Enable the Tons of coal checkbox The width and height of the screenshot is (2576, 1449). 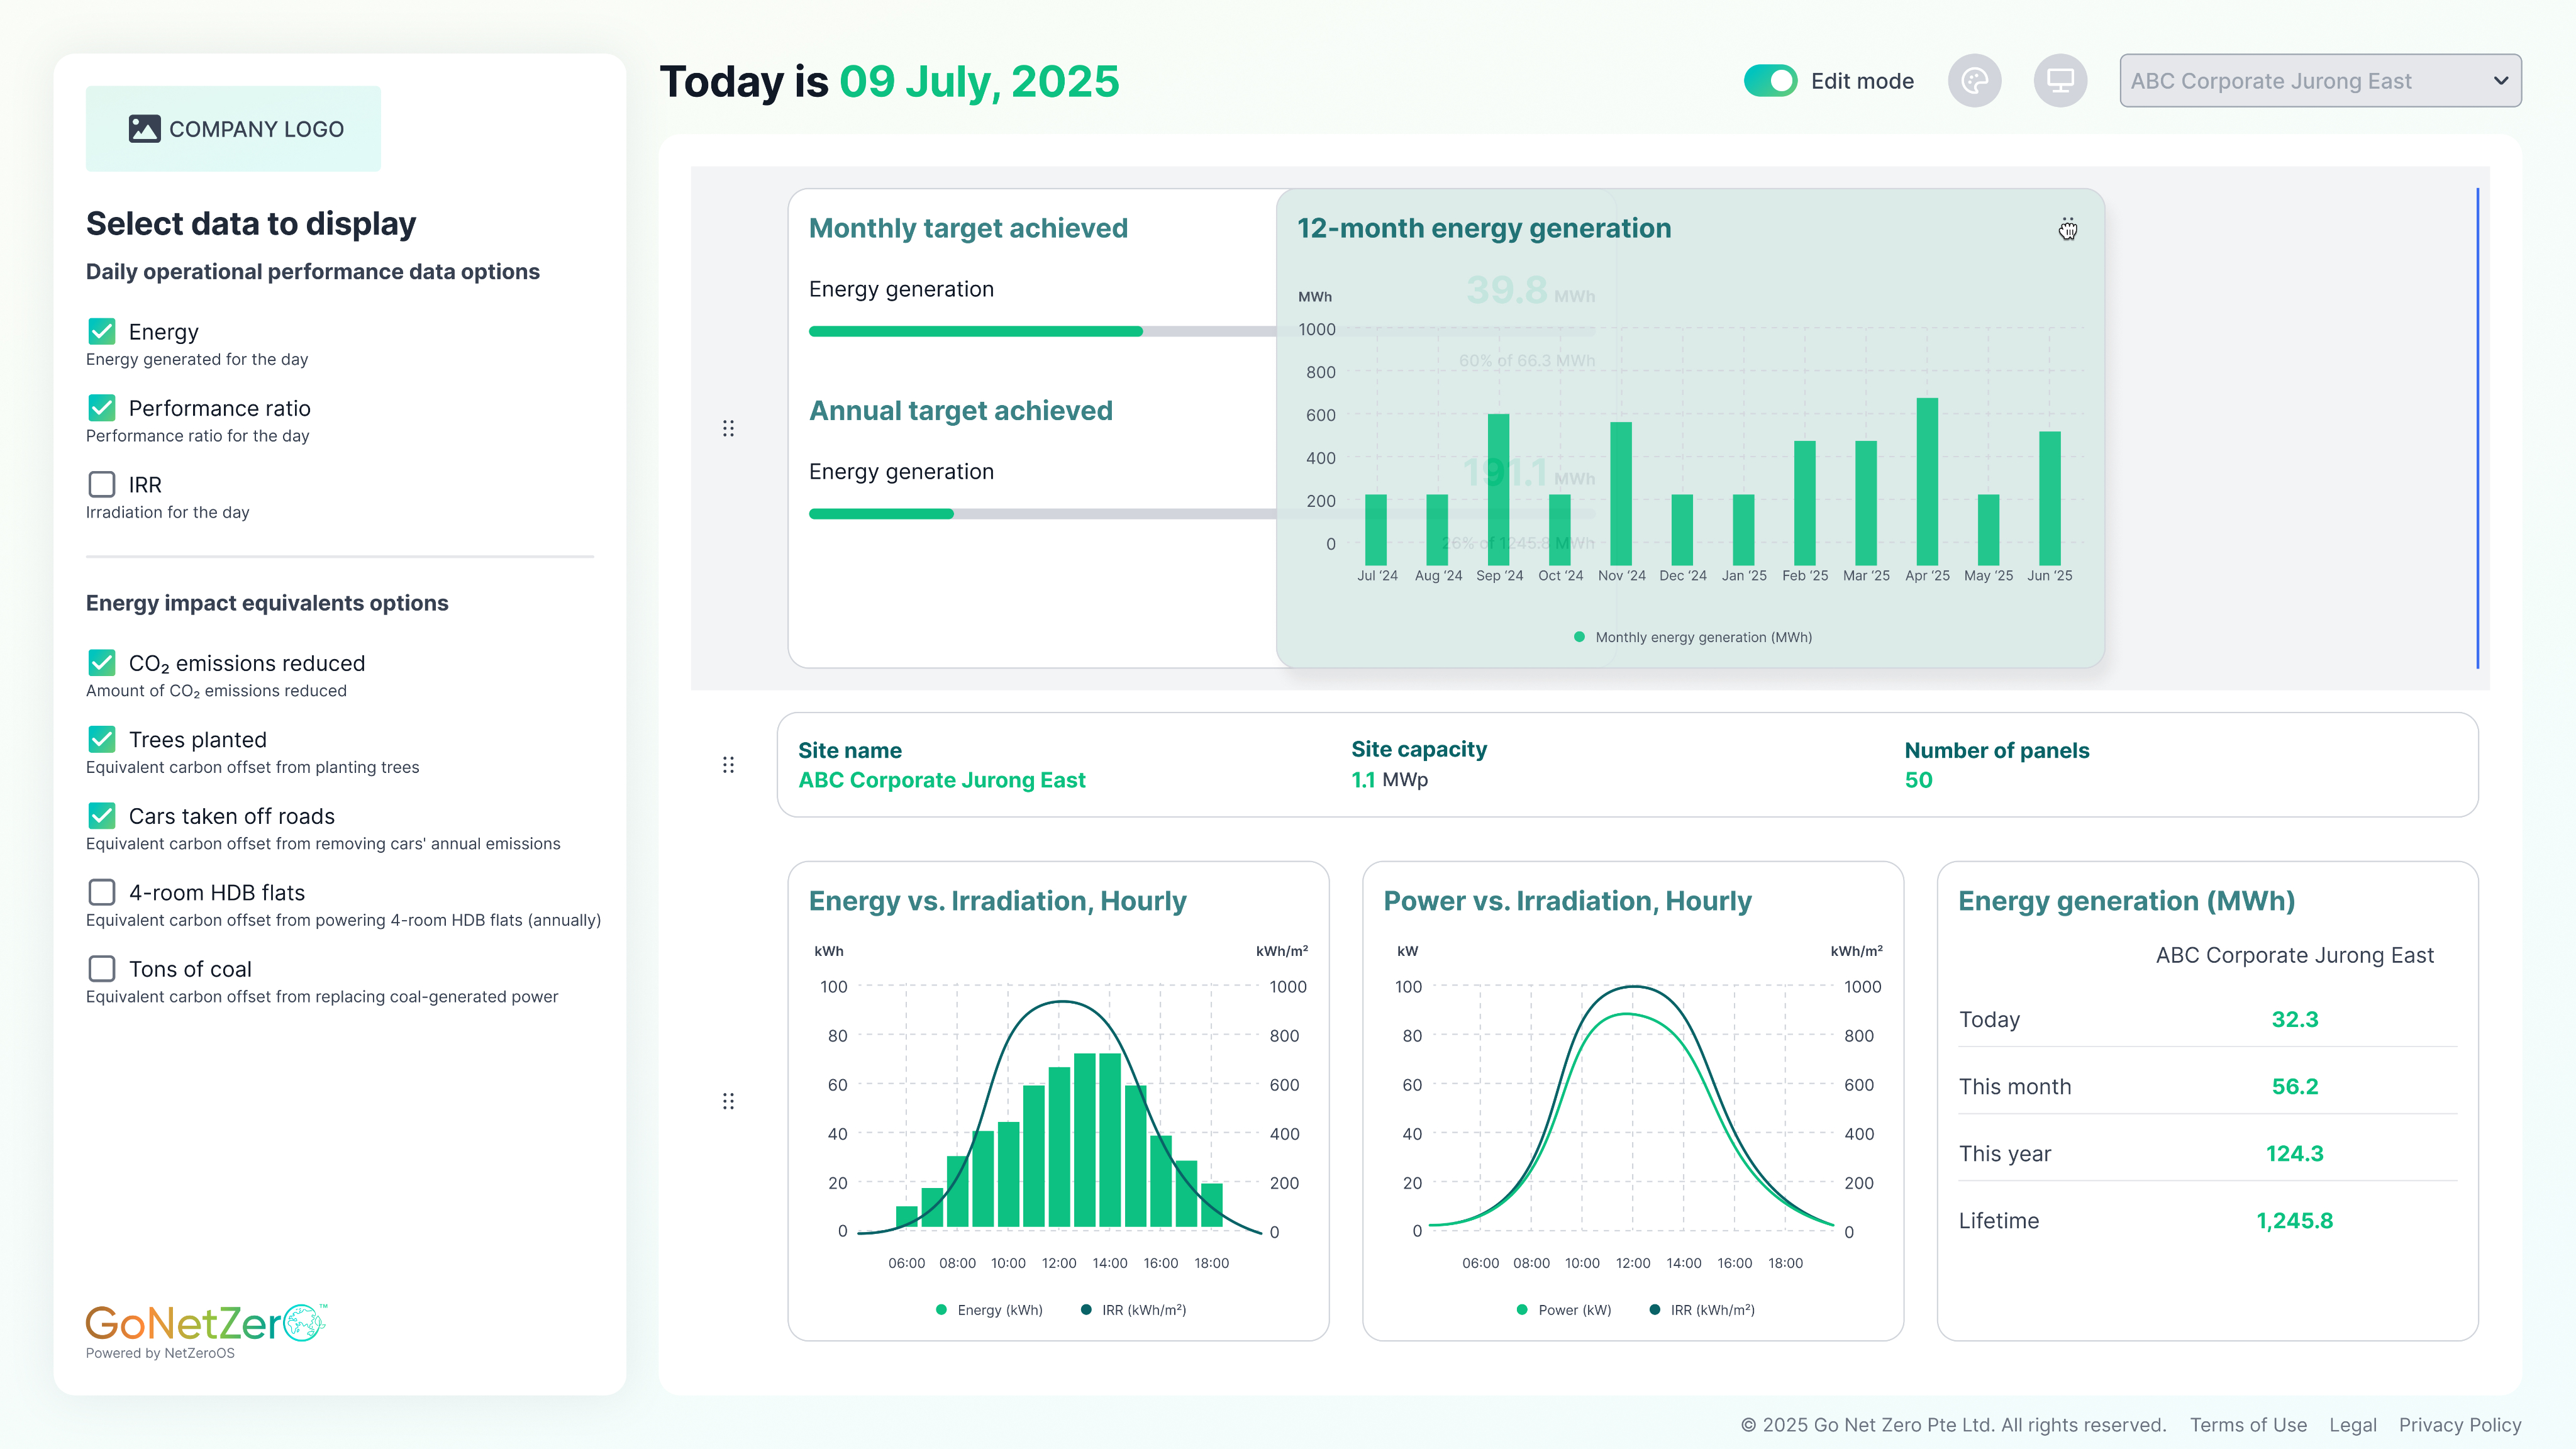point(102,968)
